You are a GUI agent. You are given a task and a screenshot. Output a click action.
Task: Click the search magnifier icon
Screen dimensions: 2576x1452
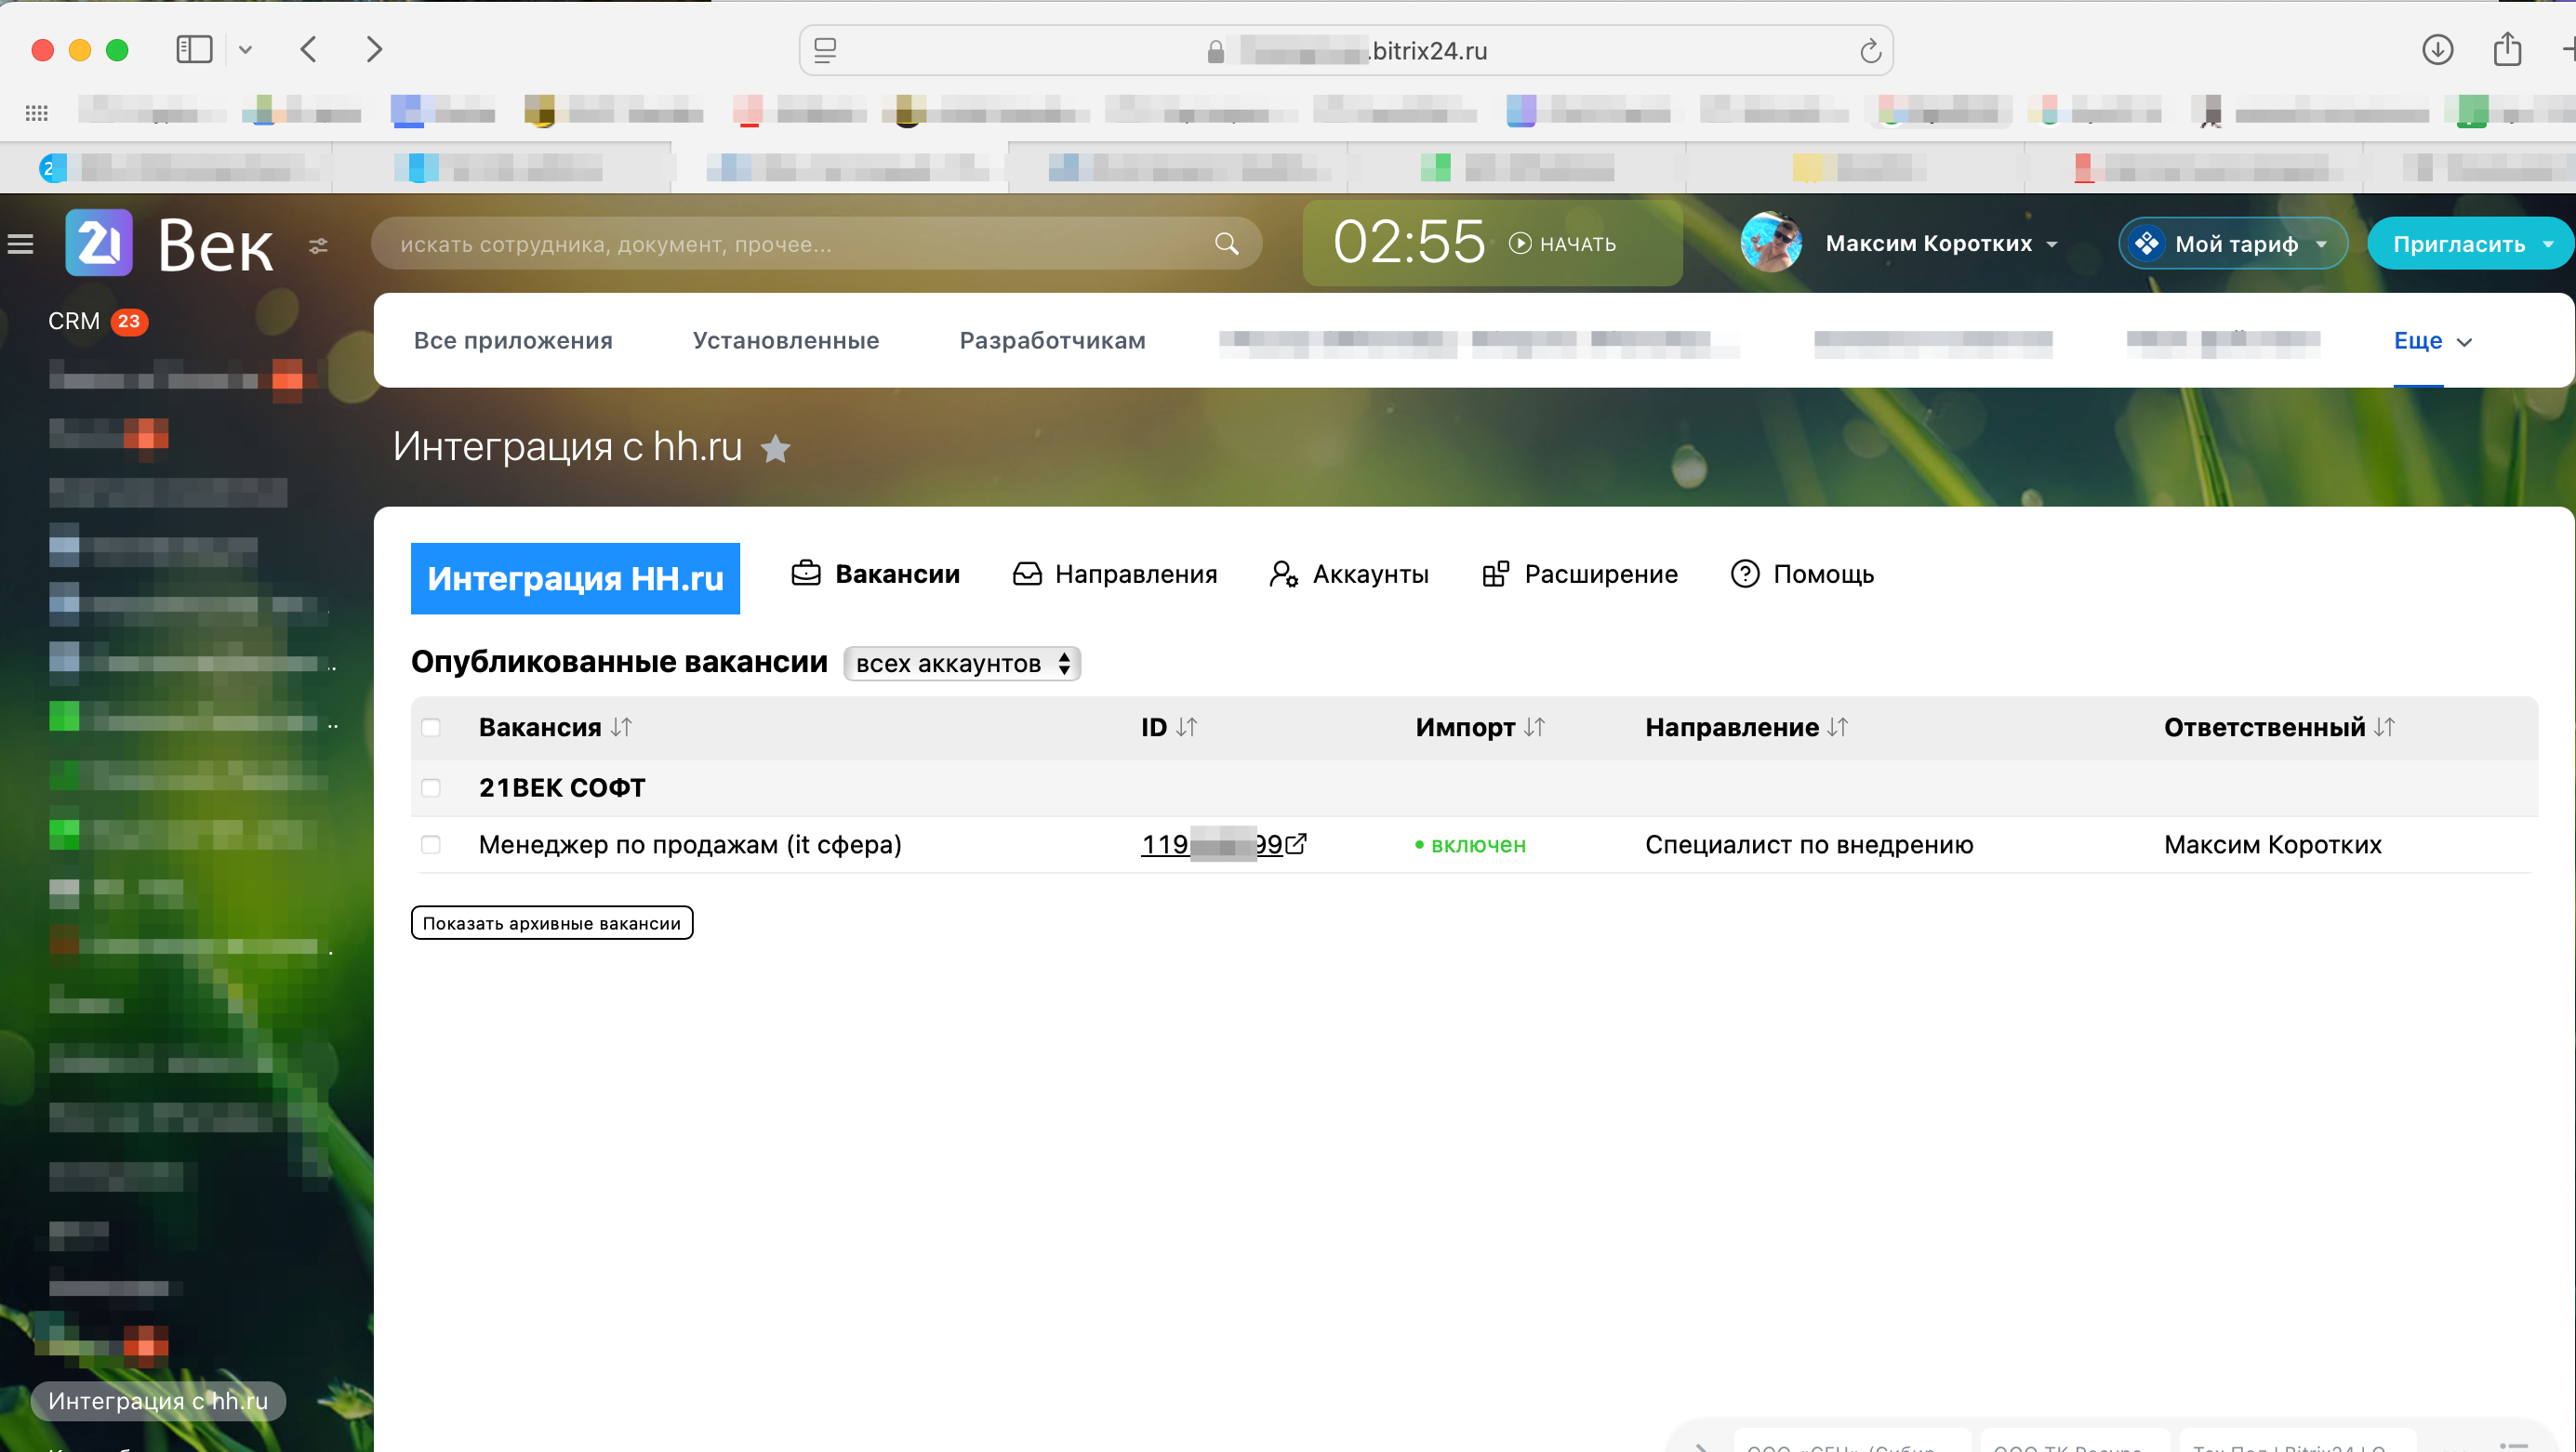1226,243
